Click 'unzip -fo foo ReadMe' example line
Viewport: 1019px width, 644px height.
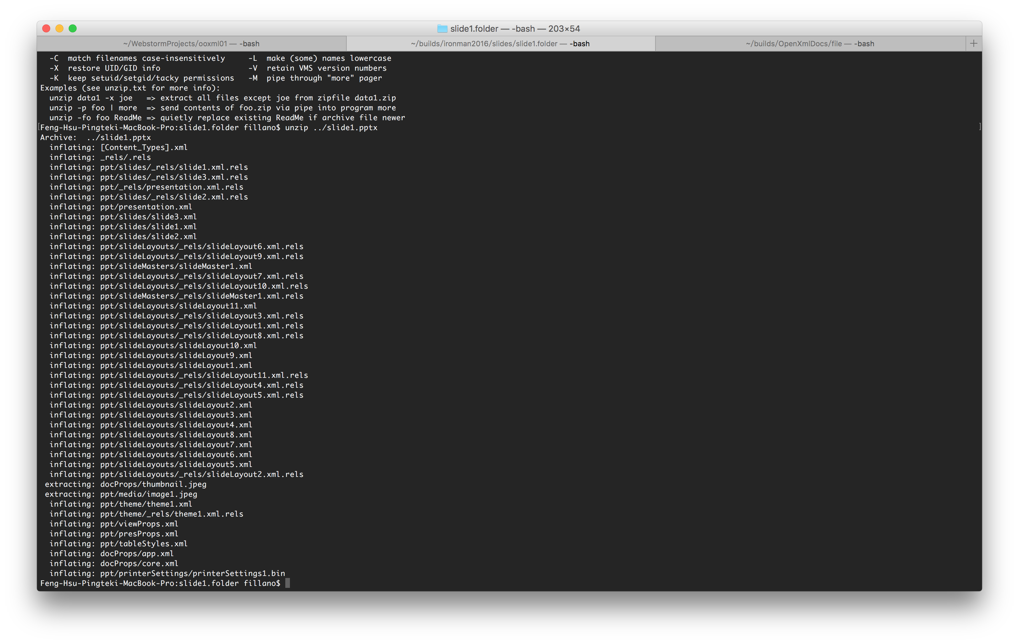click(227, 118)
